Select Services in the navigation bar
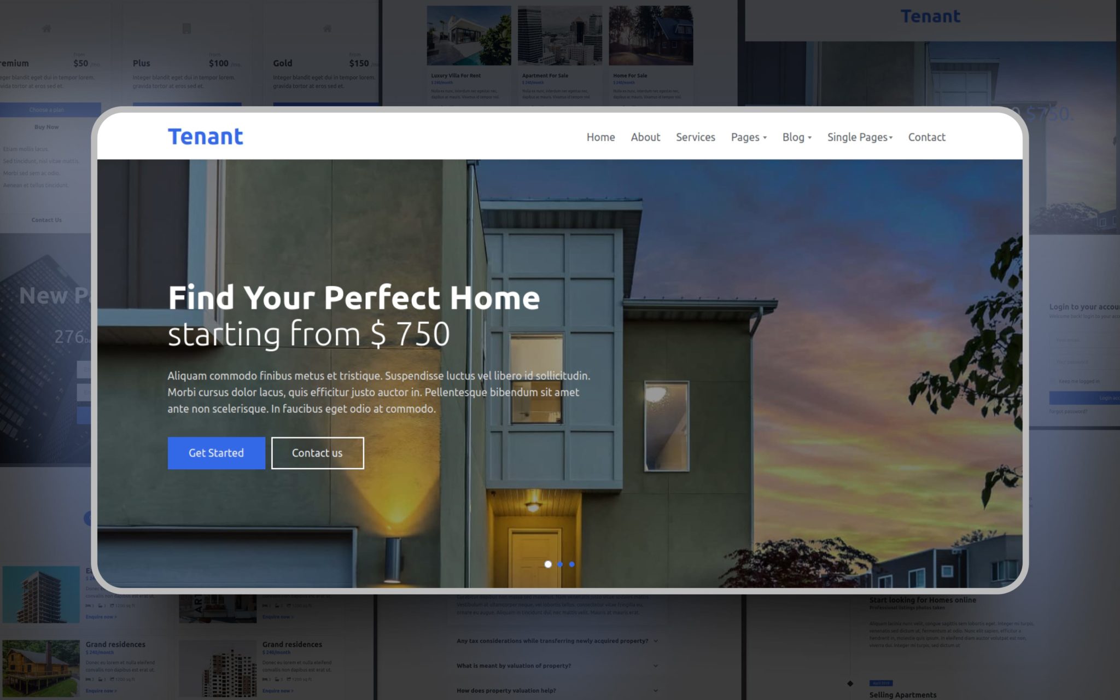The width and height of the screenshot is (1120, 700). click(695, 137)
